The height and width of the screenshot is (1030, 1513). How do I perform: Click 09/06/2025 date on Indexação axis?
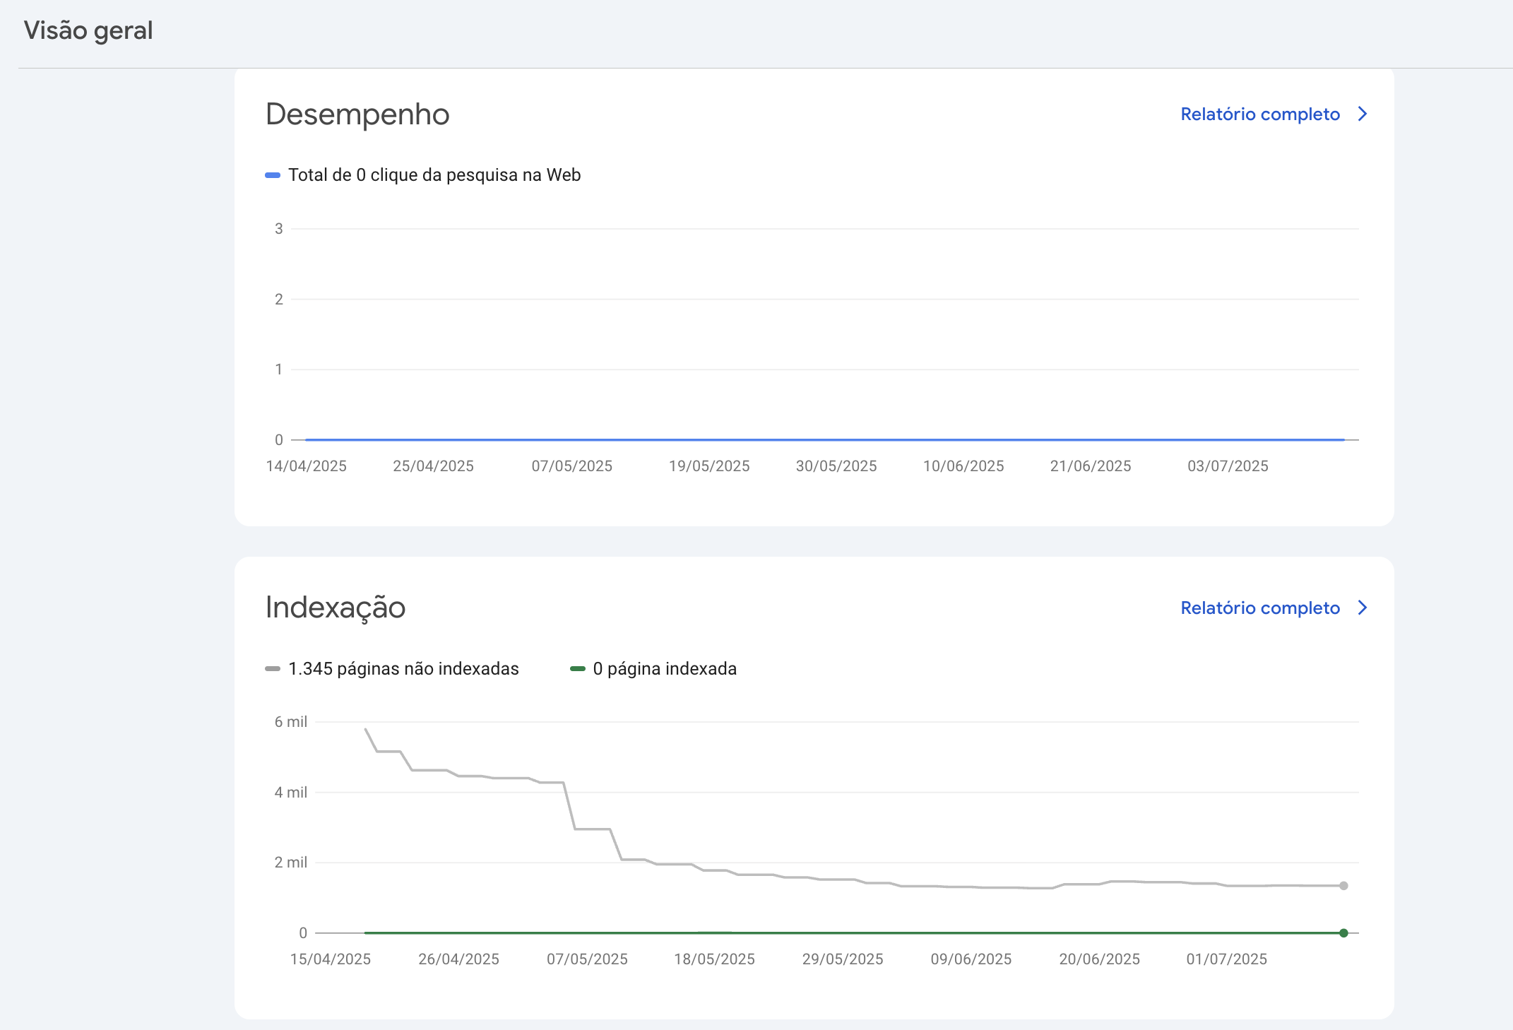[x=971, y=959]
